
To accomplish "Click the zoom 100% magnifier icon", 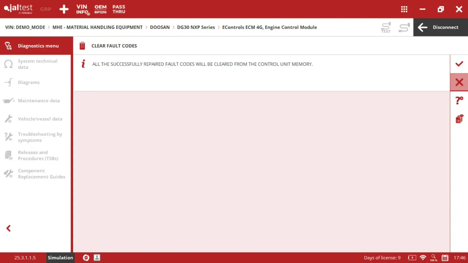I will coord(433,257).
